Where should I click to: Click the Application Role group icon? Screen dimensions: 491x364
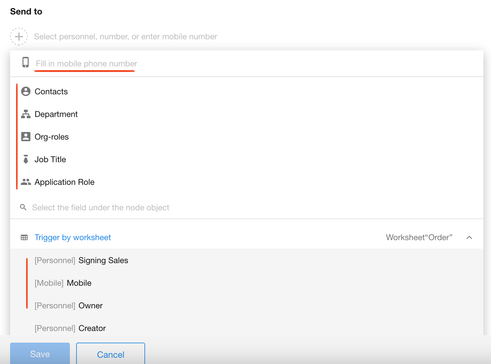pos(26,182)
